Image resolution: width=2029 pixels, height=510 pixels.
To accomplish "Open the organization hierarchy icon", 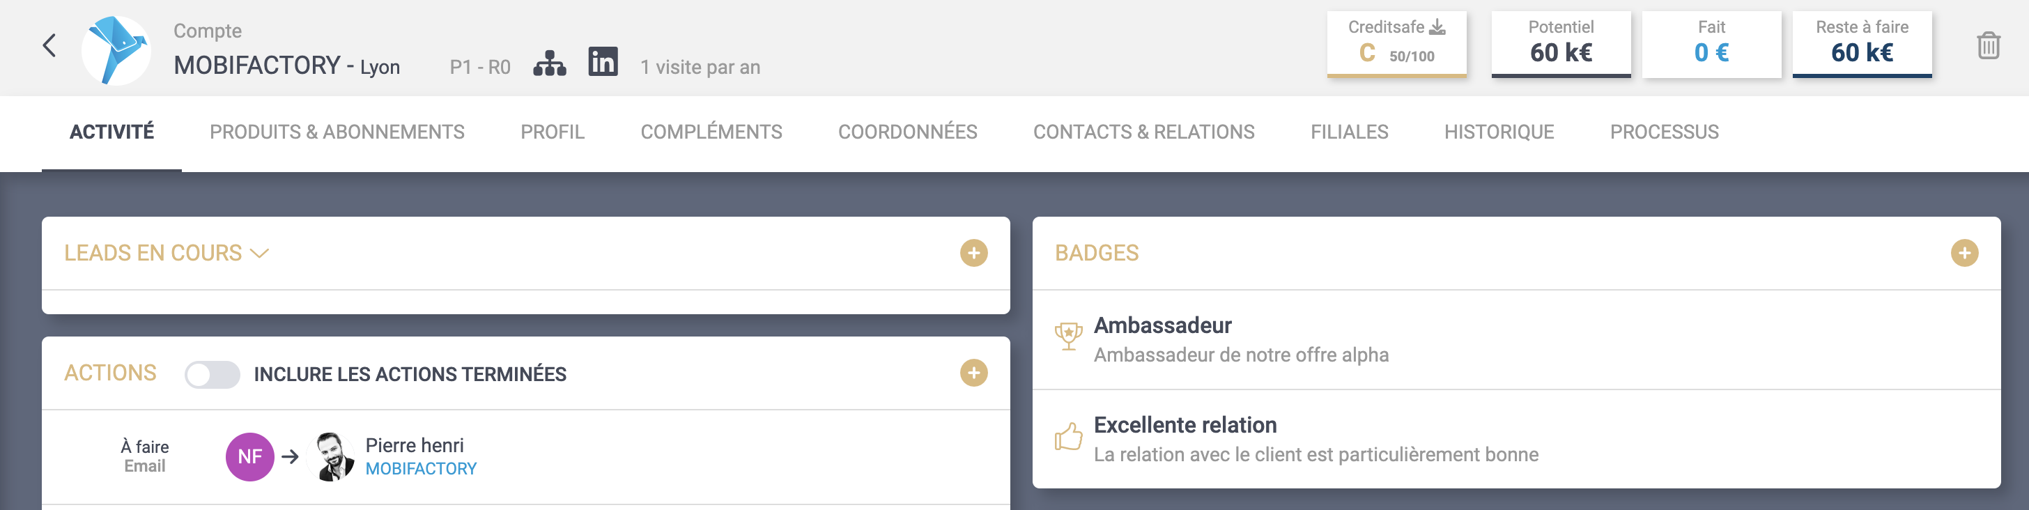I will (549, 64).
